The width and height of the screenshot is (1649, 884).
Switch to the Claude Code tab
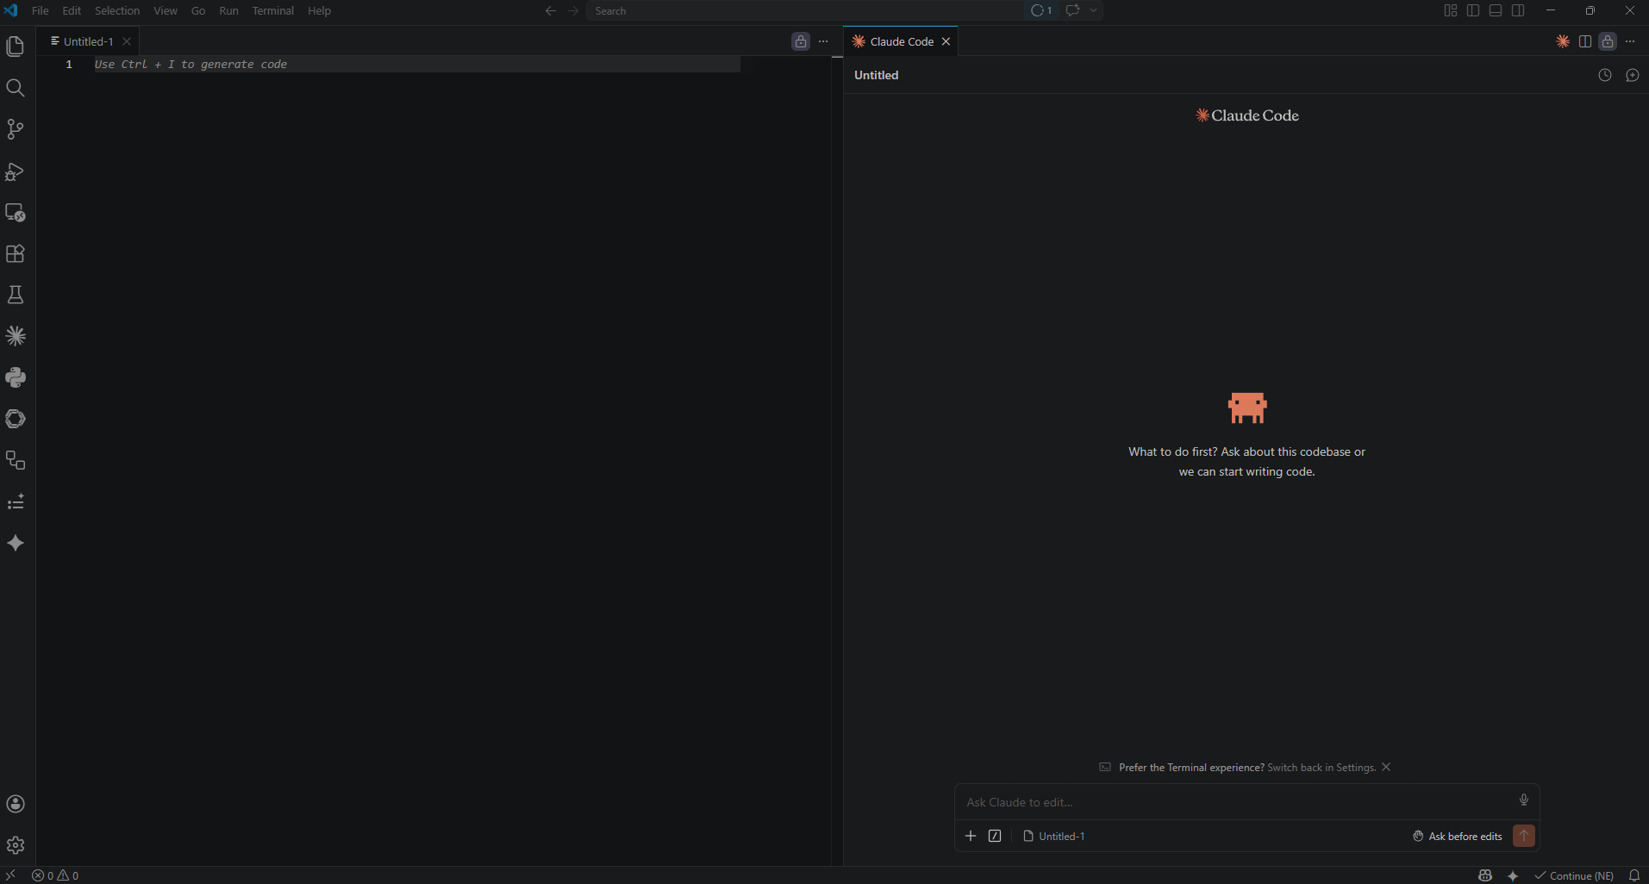pyautogui.click(x=901, y=41)
